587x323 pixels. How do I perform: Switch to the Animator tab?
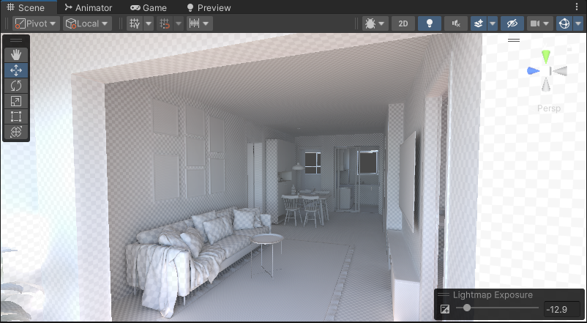(88, 7)
